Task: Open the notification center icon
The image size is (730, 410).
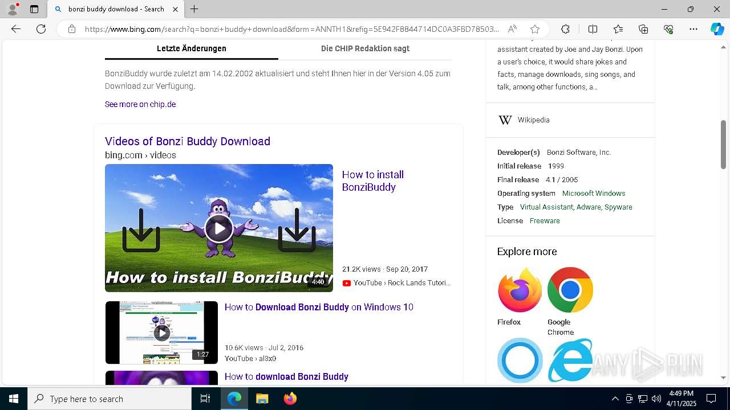Action: 711,399
